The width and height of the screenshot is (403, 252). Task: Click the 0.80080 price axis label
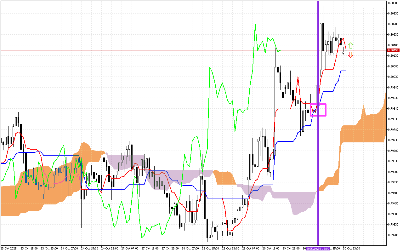[x=393, y=66]
